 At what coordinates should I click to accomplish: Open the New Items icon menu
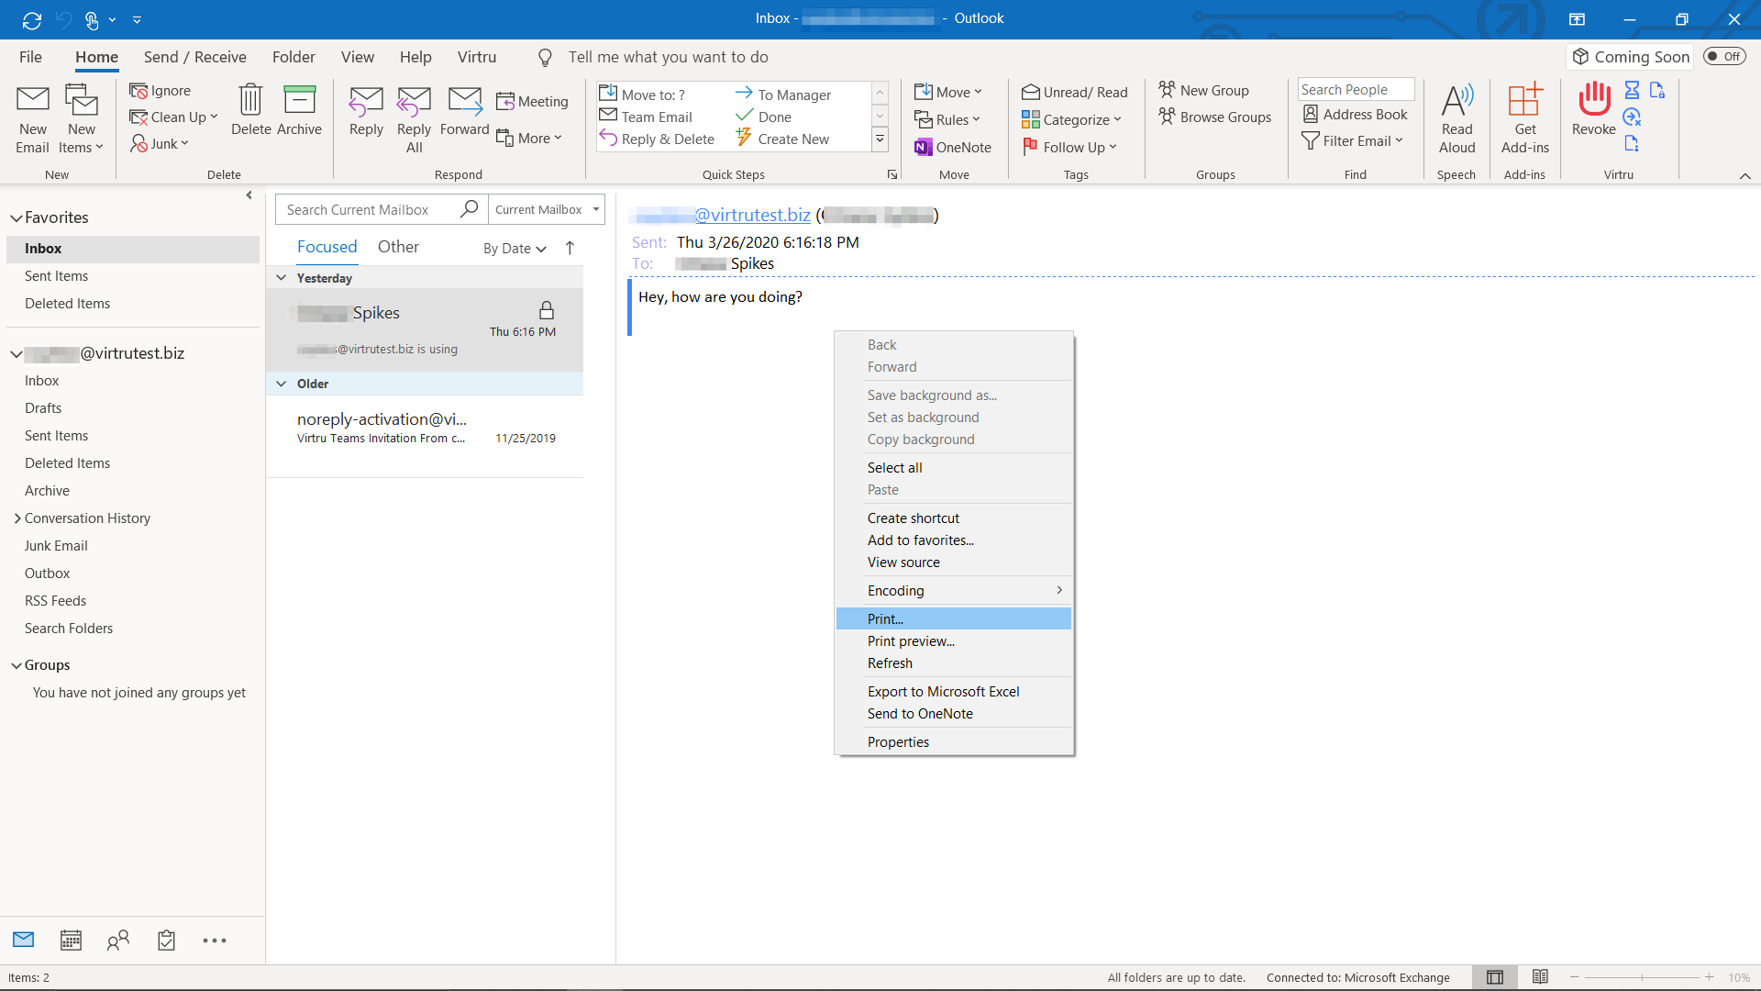pos(81,119)
